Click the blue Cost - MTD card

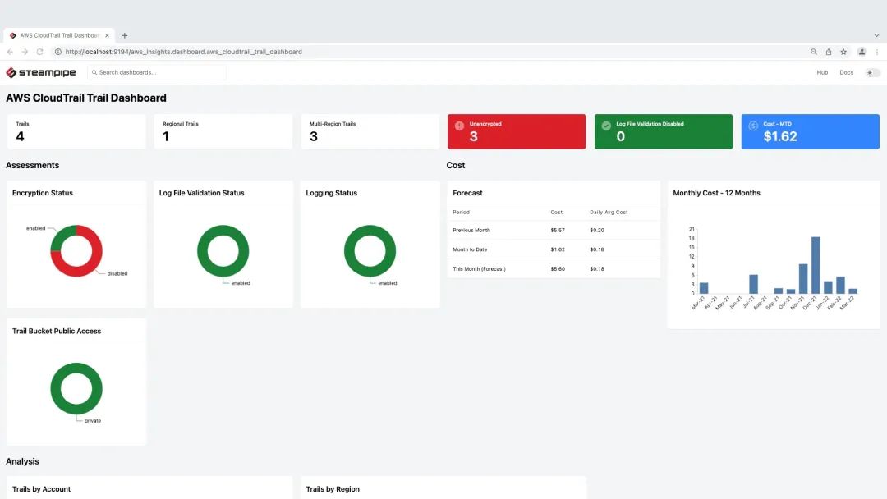coord(810,131)
